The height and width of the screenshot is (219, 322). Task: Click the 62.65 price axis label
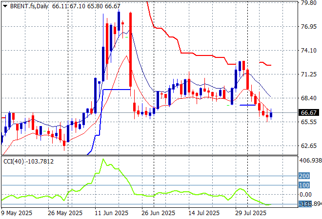(x=308, y=146)
